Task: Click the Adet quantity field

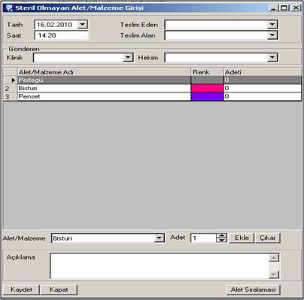Action: coord(203,238)
